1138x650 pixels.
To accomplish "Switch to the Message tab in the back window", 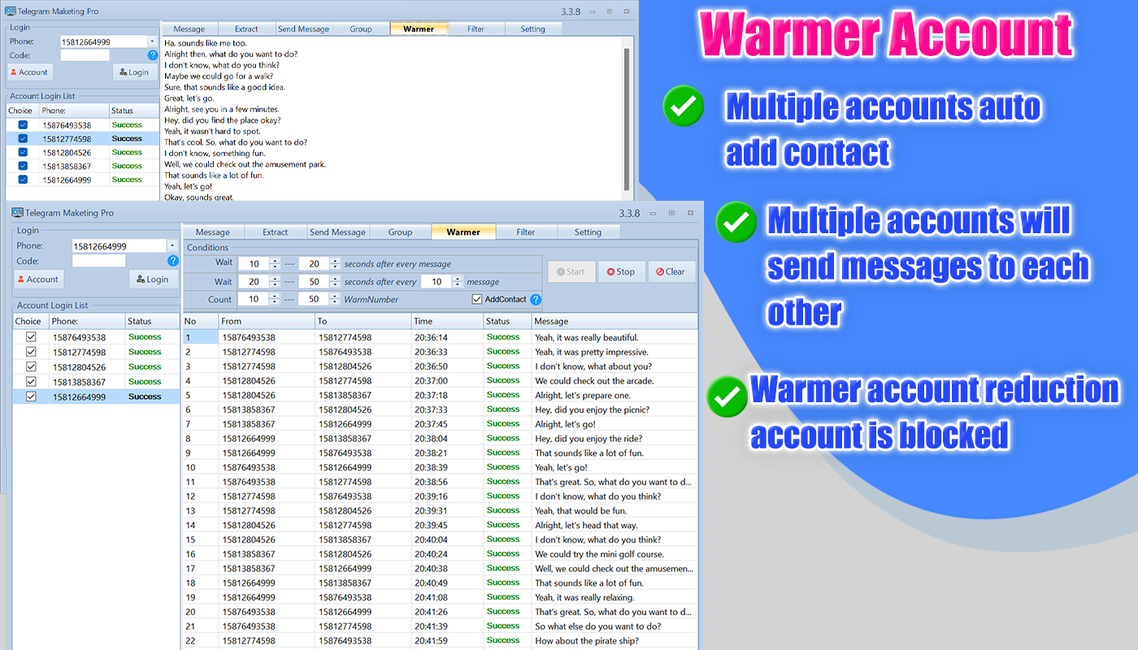I will click(189, 29).
